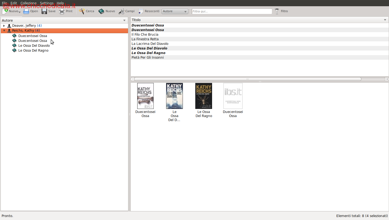Expand the Deaver, Jeffery author group
Screen dimensions: 389x220
(4, 26)
